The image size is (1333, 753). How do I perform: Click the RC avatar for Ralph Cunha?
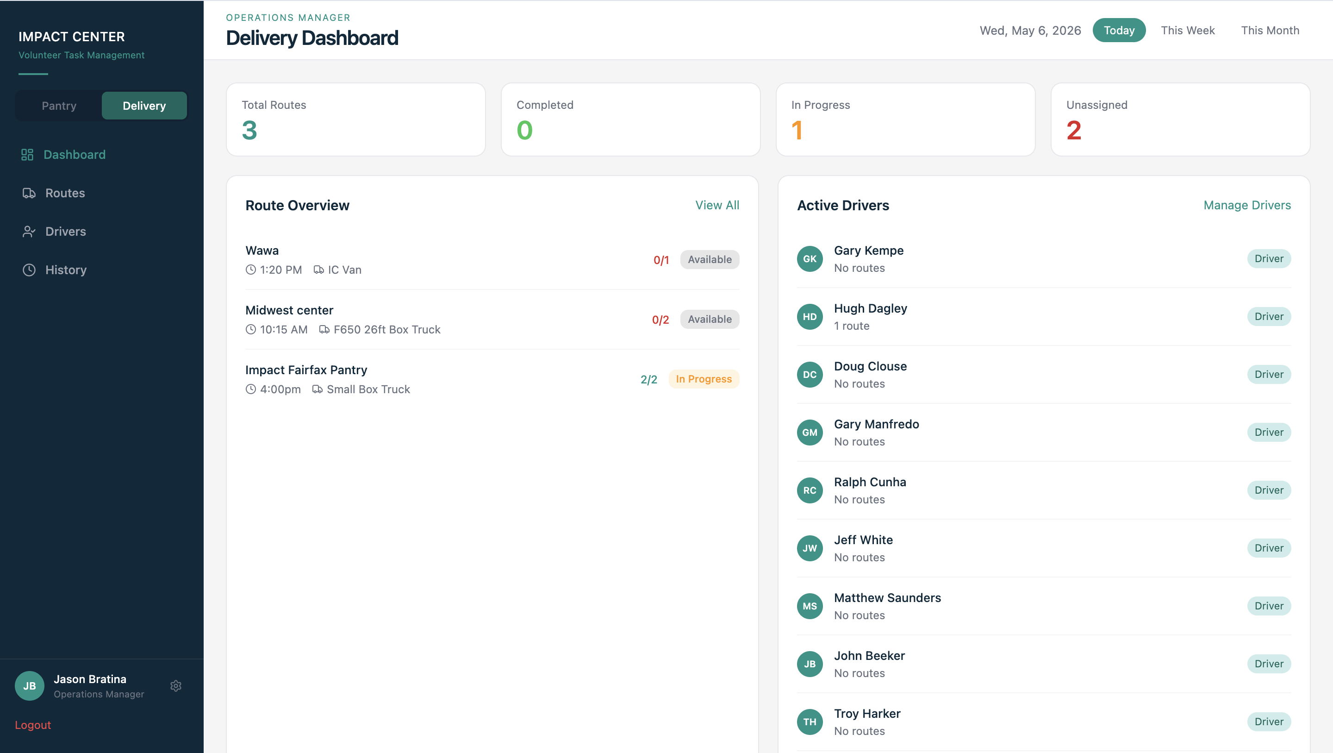pyautogui.click(x=810, y=490)
